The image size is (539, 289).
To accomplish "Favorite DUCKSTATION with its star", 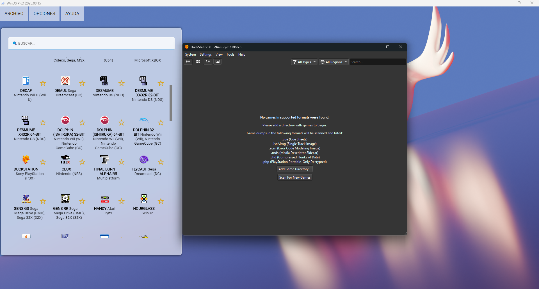I will [x=43, y=162].
